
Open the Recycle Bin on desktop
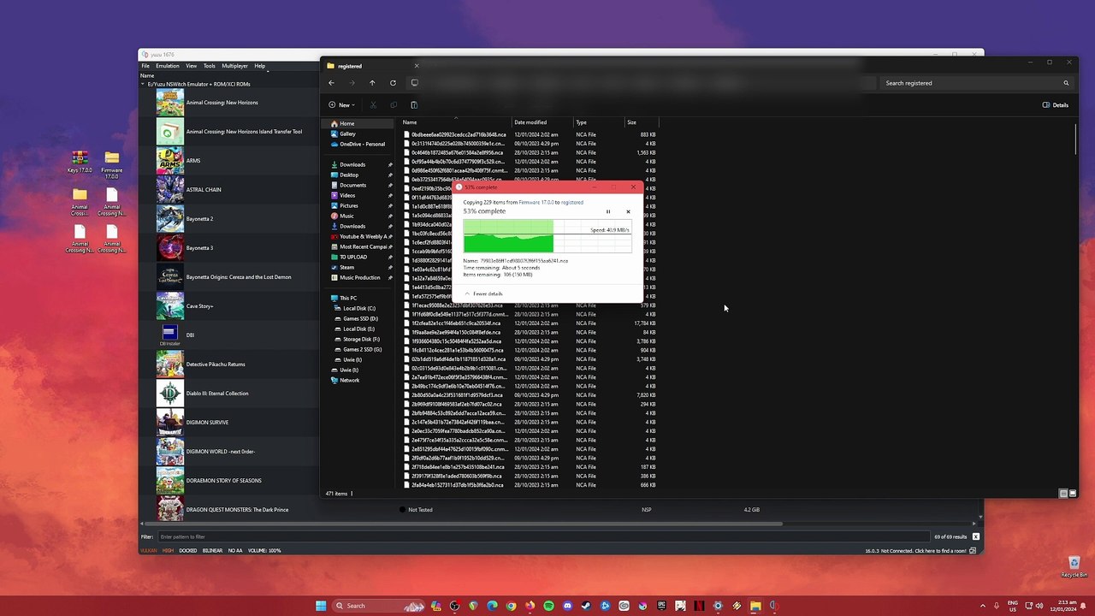[x=1074, y=565]
